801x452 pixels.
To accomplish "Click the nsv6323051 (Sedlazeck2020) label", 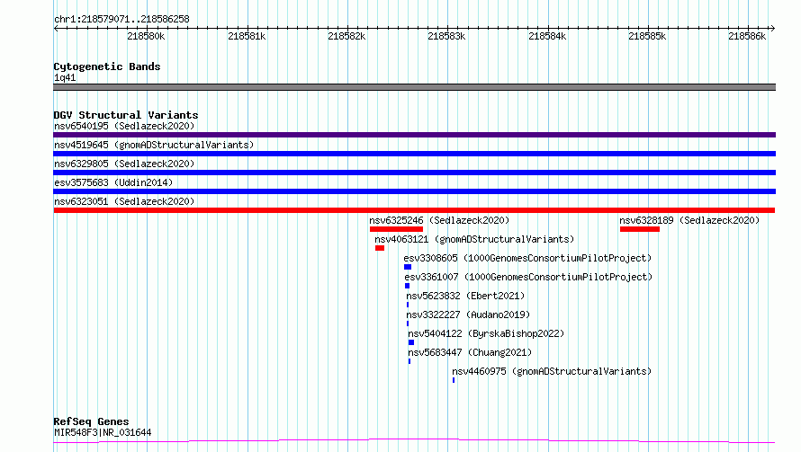I will [x=124, y=201].
